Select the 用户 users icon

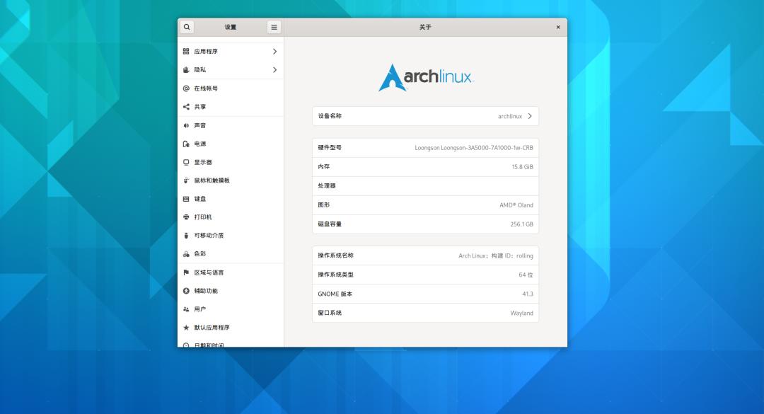187,309
